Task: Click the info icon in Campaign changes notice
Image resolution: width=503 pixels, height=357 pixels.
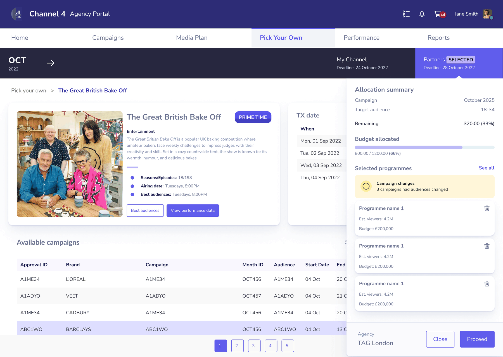Action: click(366, 186)
